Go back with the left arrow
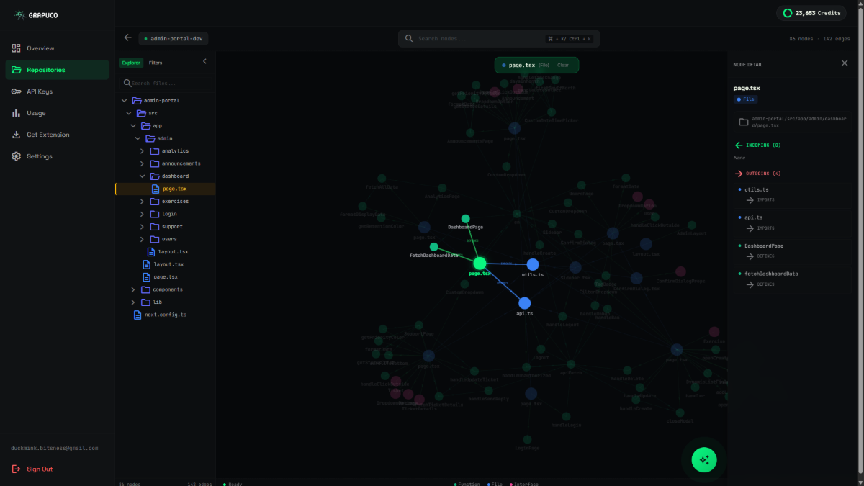 [x=128, y=37]
